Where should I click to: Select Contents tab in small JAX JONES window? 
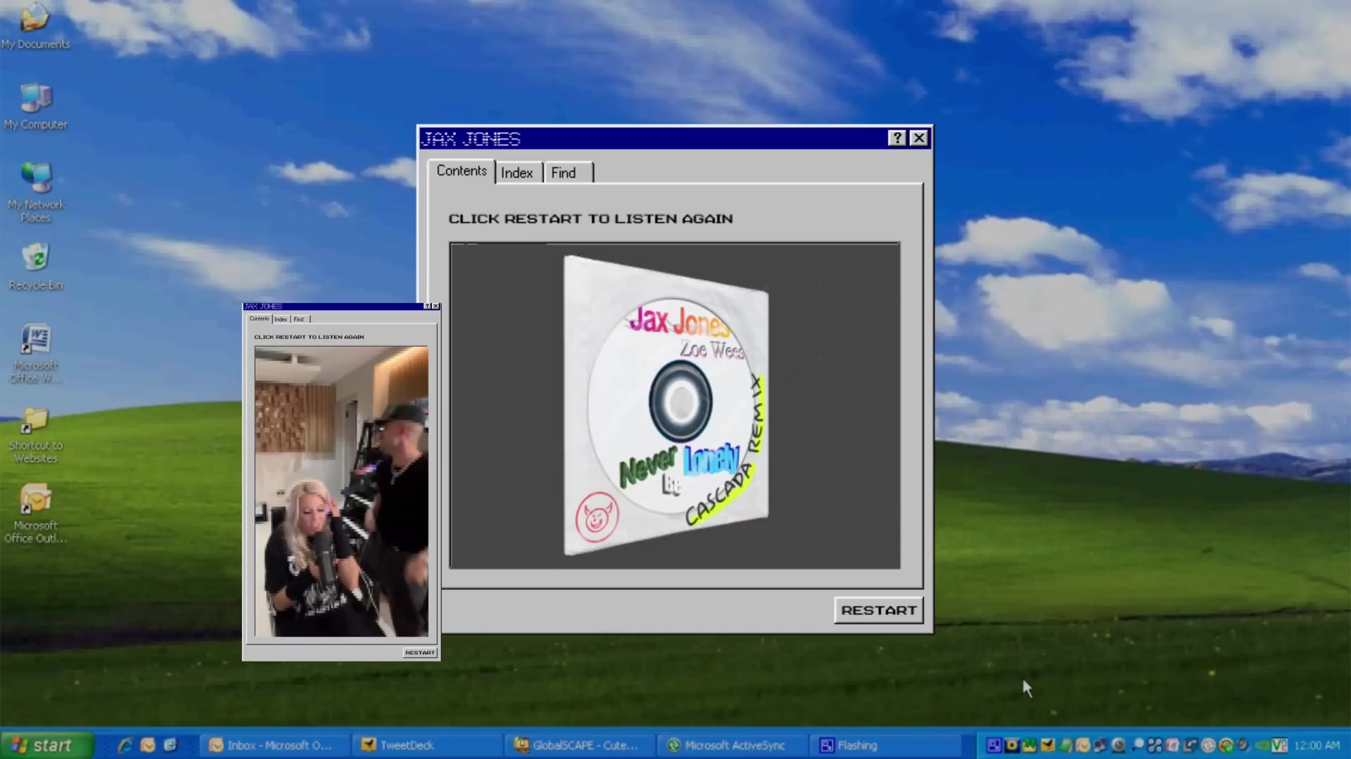pos(259,318)
